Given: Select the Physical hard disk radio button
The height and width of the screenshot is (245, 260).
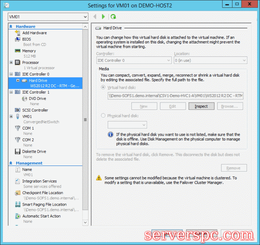Looking at the screenshot, I should coord(103,116).
